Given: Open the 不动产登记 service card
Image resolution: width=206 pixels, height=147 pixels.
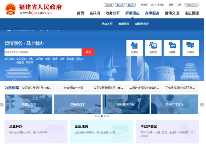Looking at the screenshot, I should click(168, 132).
